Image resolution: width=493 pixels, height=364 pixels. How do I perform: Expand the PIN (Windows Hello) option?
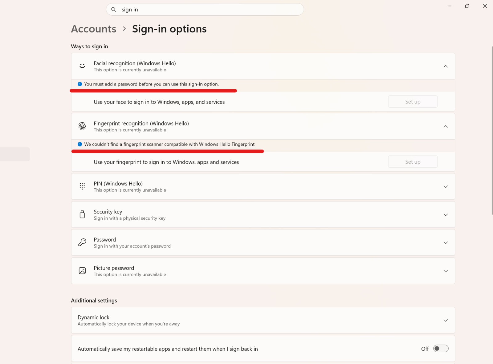pyautogui.click(x=263, y=186)
